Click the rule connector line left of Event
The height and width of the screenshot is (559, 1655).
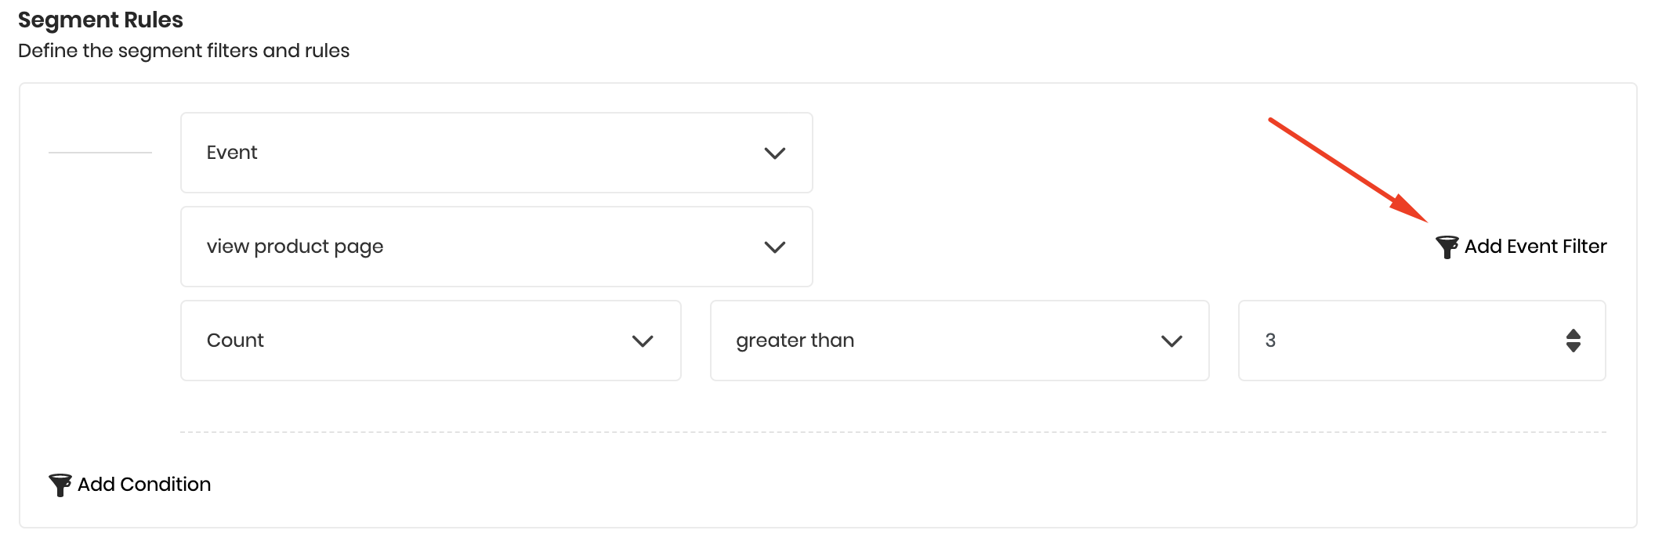coord(102,153)
